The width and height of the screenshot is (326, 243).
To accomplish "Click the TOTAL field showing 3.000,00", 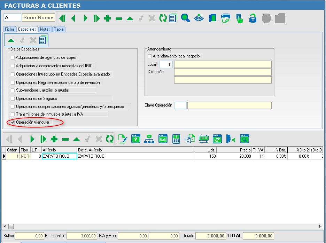I will pyautogui.click(x=258, y=236).
